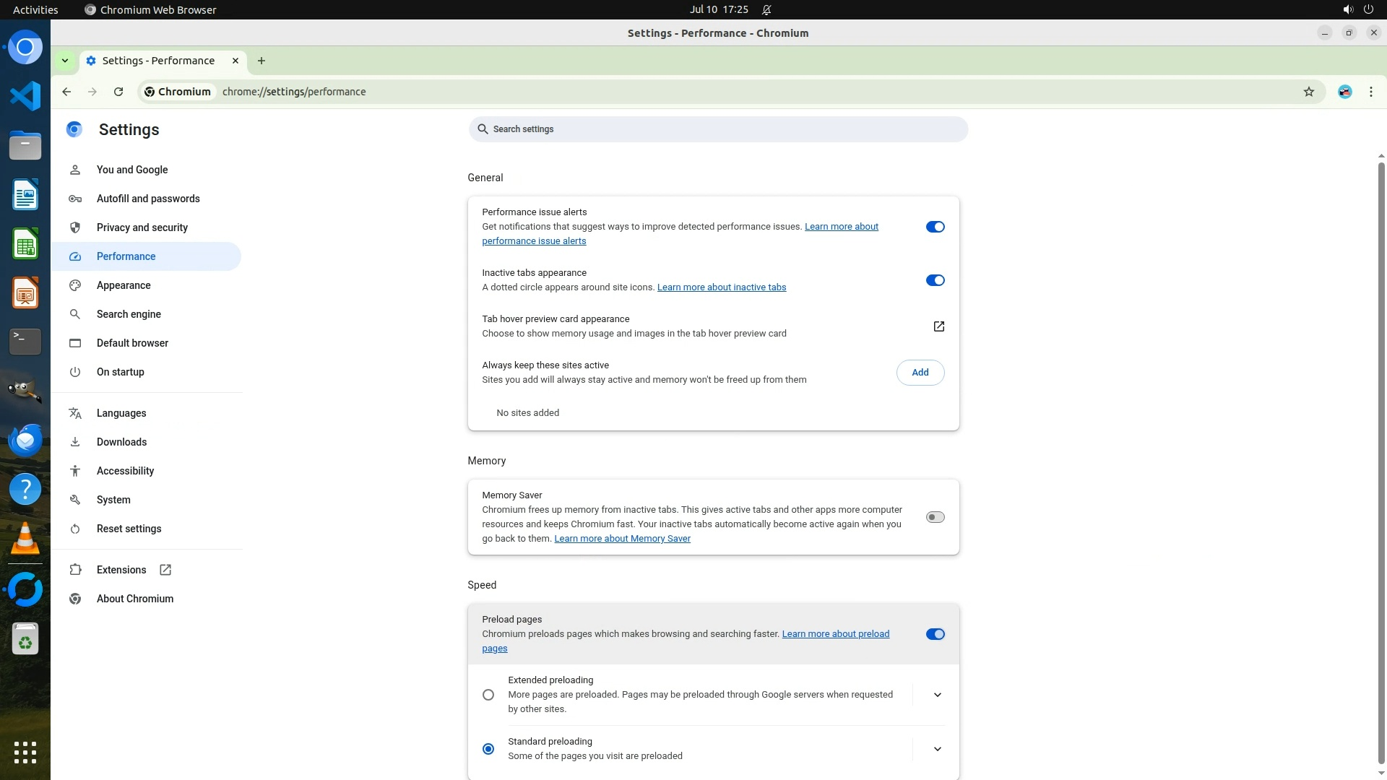Launch VS Code from the dock
The image size is (1387, 780).
pyautogui.click(x=25, y=96)
